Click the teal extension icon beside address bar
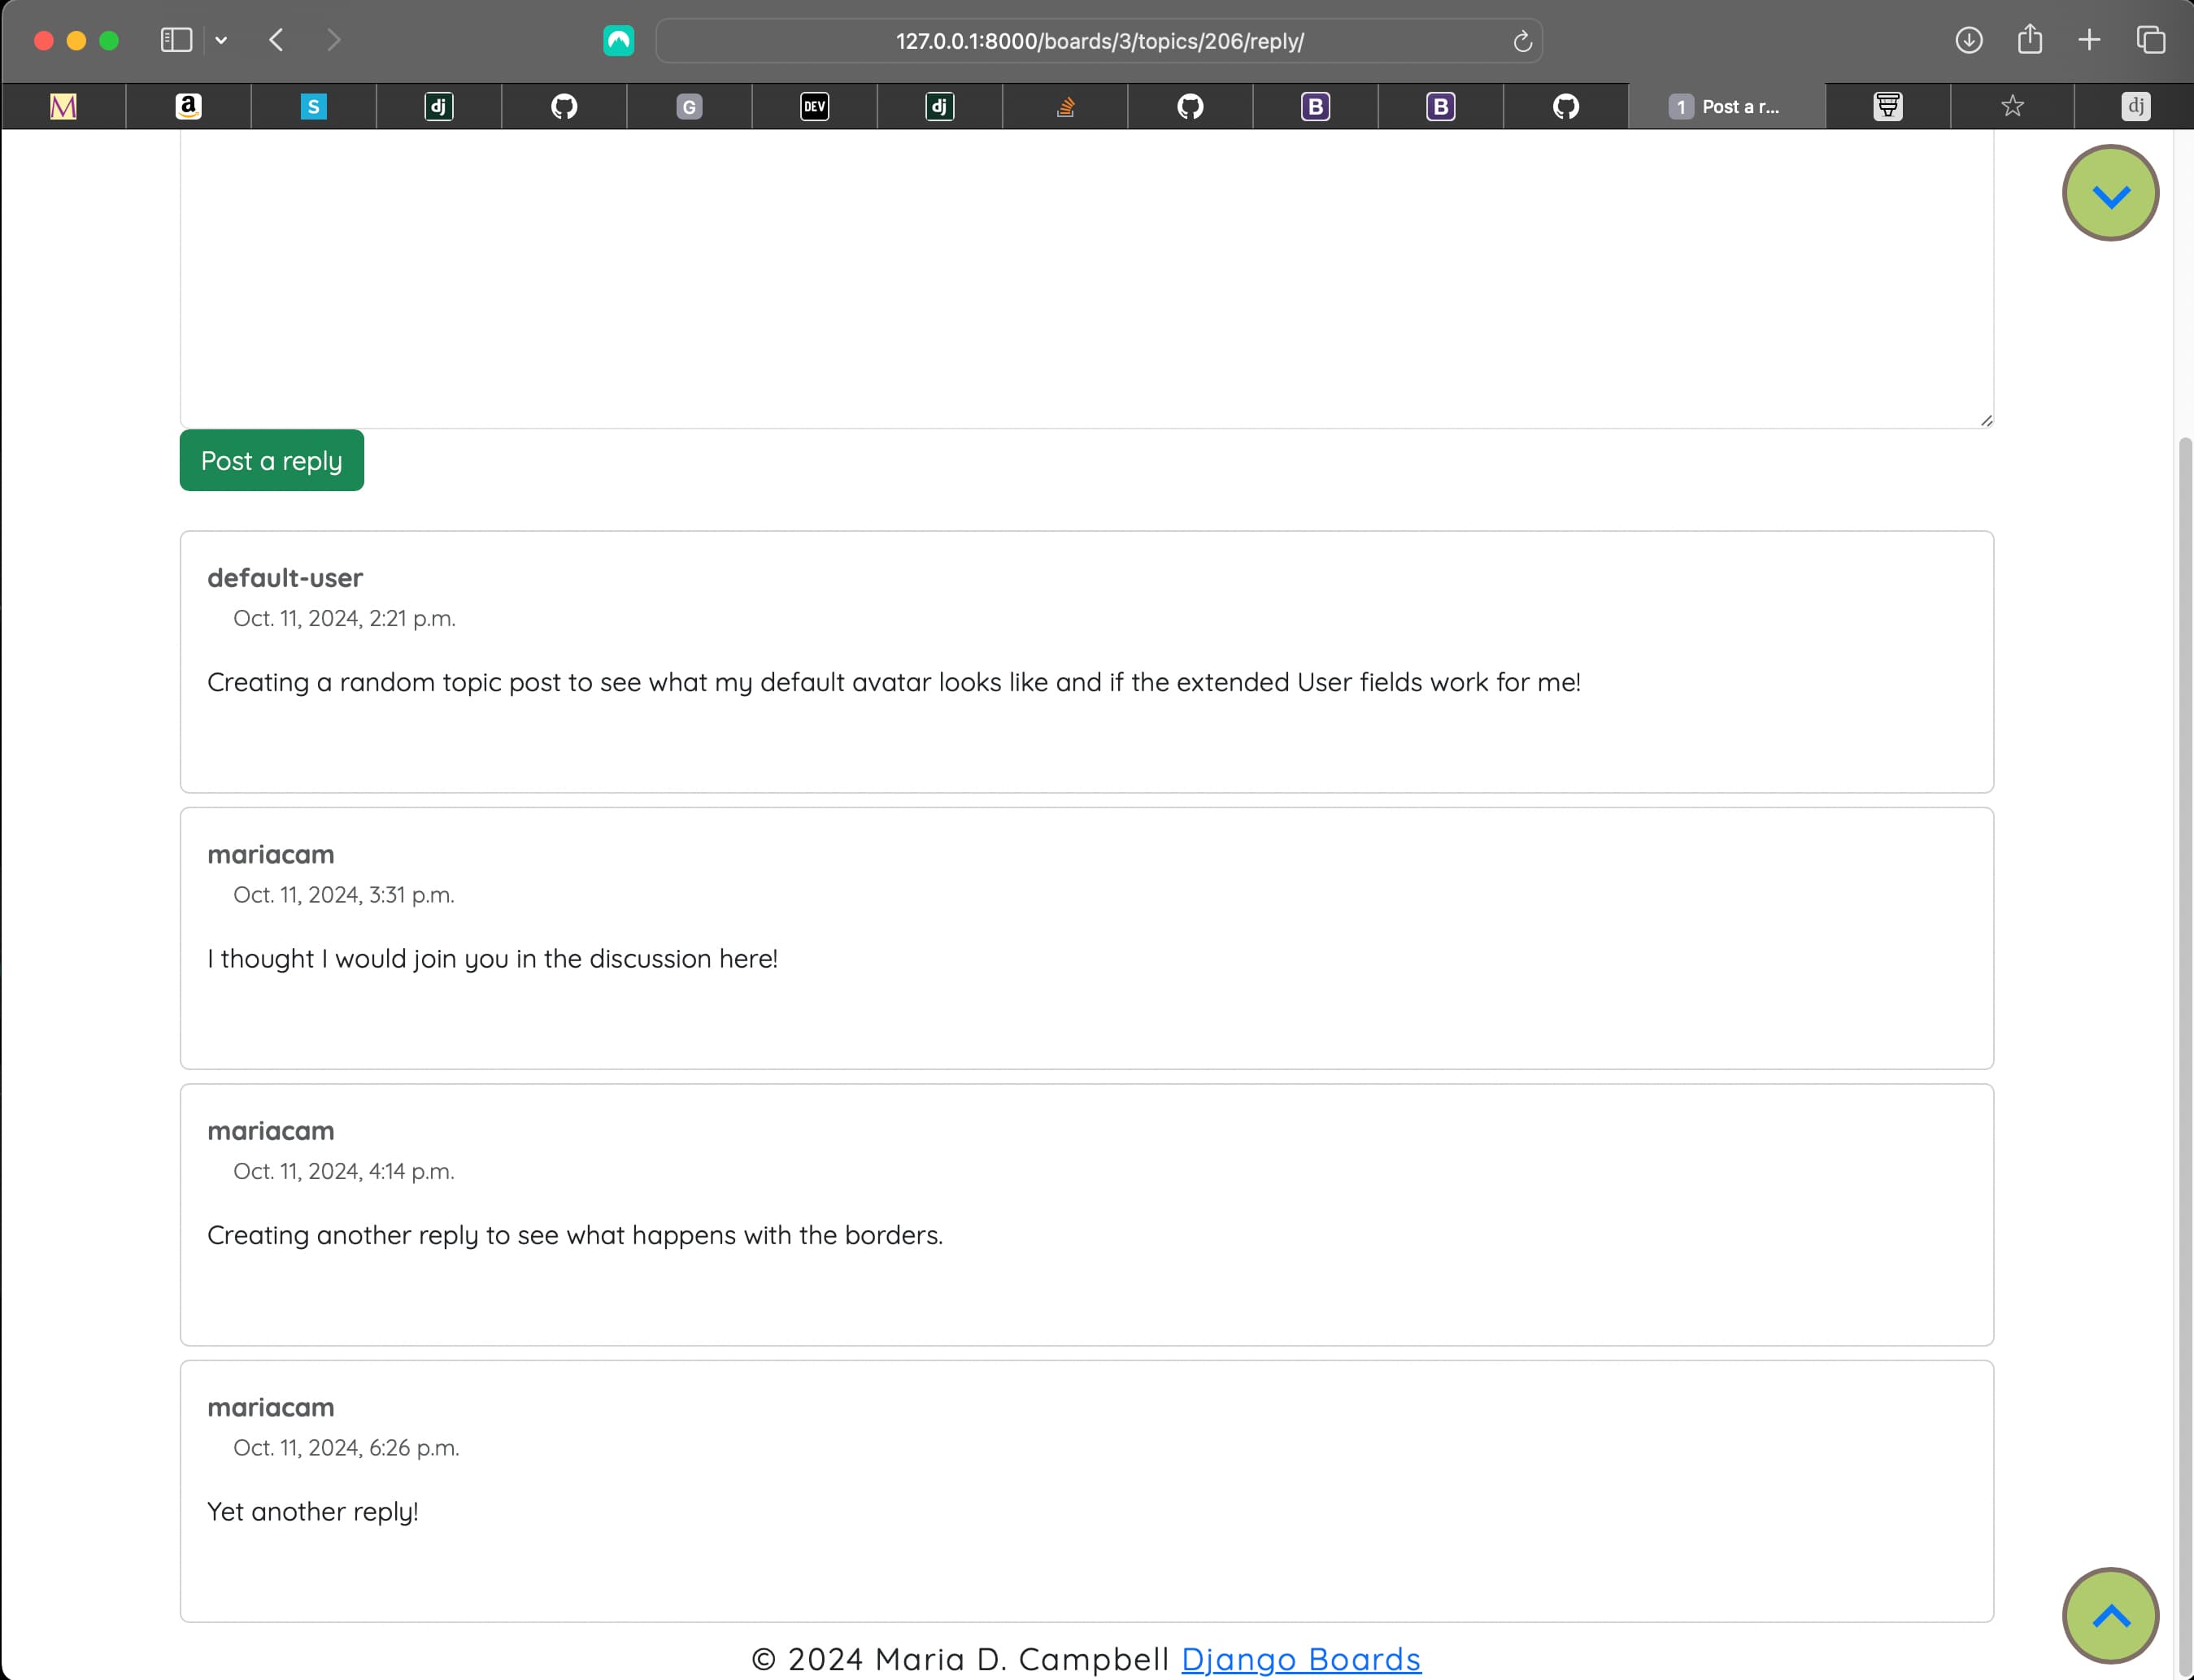2194x1680 pixels. 618,40
